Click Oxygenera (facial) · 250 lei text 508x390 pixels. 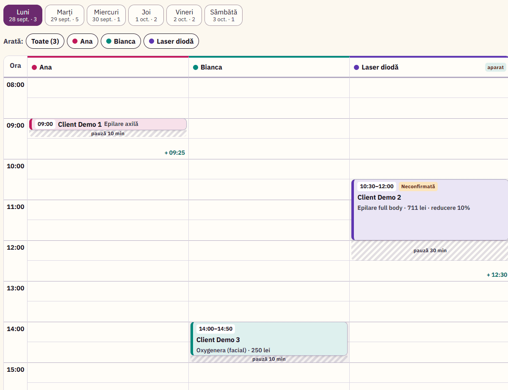click(x=233, y=350)
